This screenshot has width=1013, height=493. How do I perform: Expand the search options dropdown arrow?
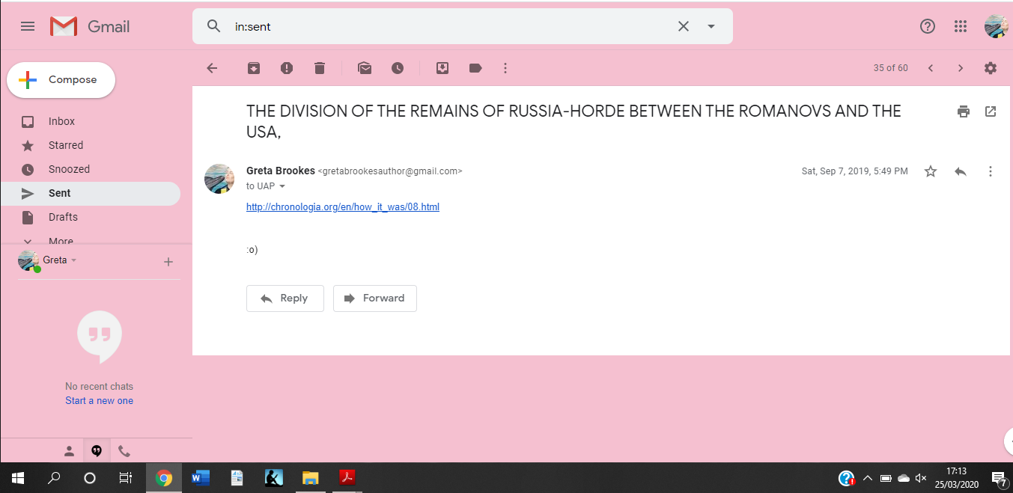coord(711,26)
